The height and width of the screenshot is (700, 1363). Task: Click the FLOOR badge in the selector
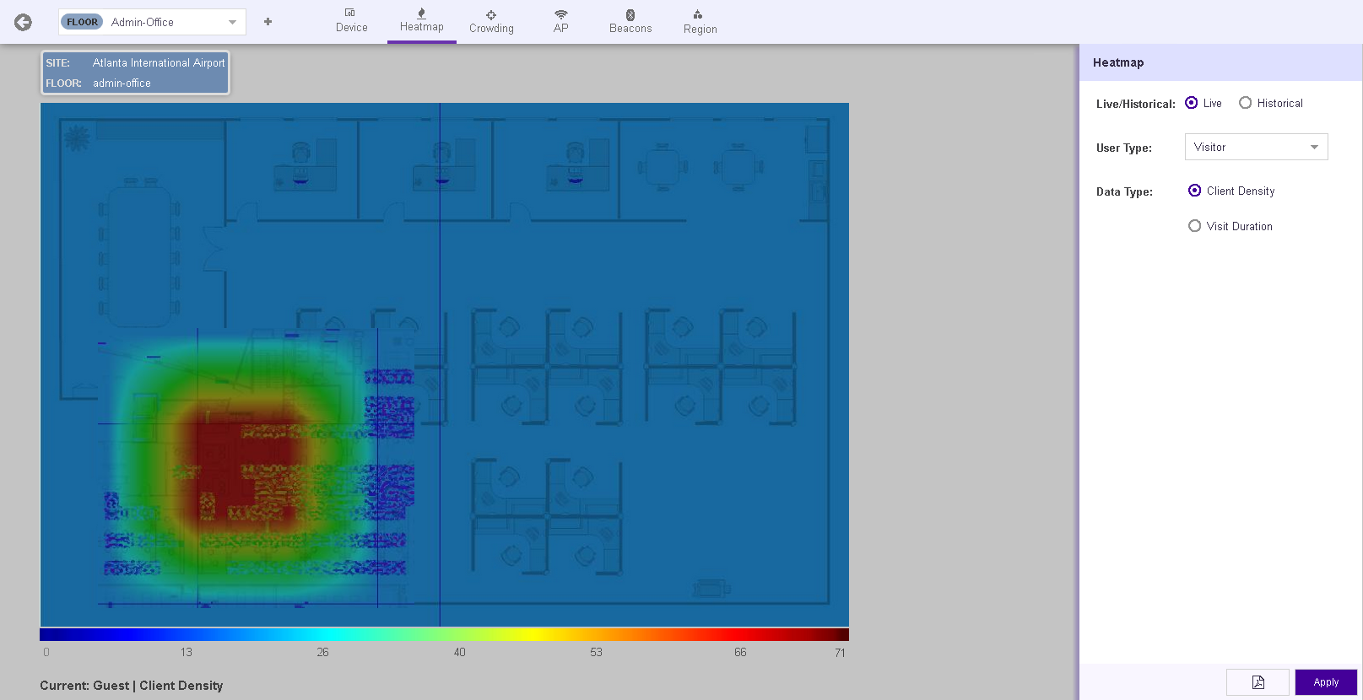pyautogui.click(x=82, y=22)
